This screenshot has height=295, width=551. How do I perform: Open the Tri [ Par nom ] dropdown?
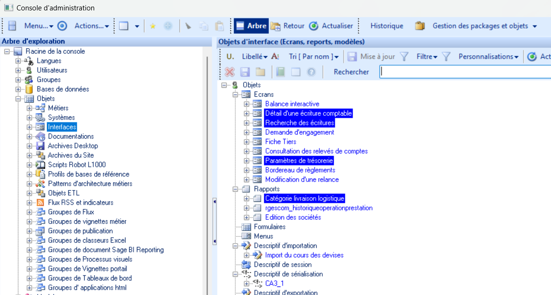coord(314,56)
